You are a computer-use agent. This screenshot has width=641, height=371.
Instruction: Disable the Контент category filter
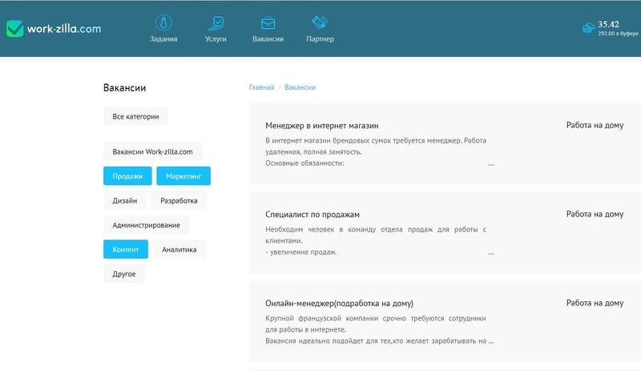[x=126, y=249]
